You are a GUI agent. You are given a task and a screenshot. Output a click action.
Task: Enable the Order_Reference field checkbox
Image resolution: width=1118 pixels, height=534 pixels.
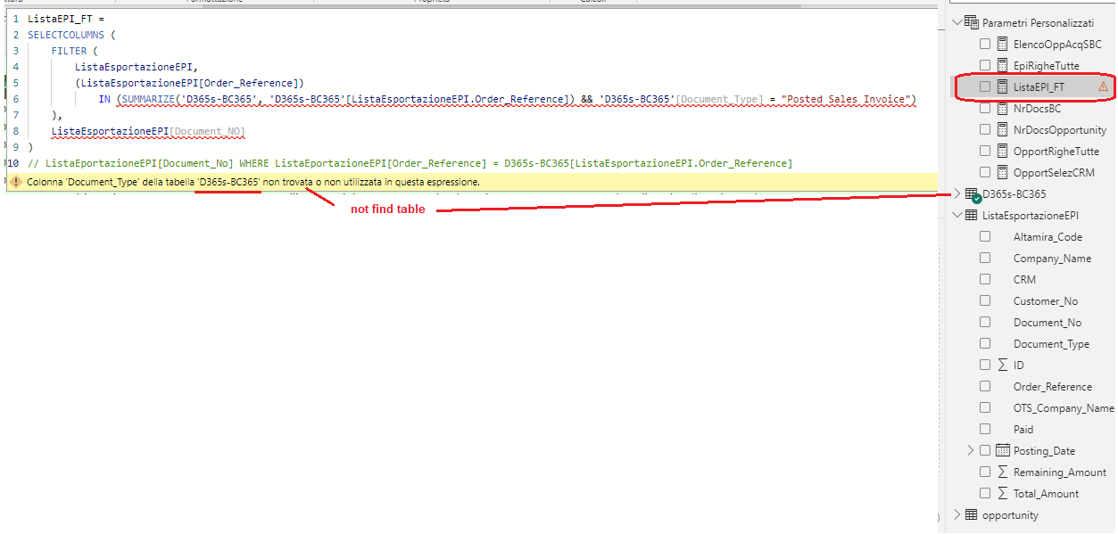985,386
